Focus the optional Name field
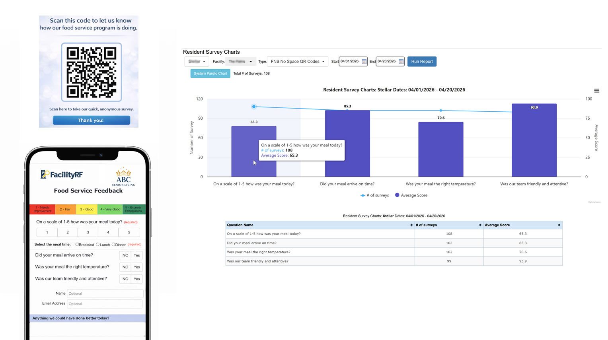This screenshot has height=340, width=608. click(105, 293)
